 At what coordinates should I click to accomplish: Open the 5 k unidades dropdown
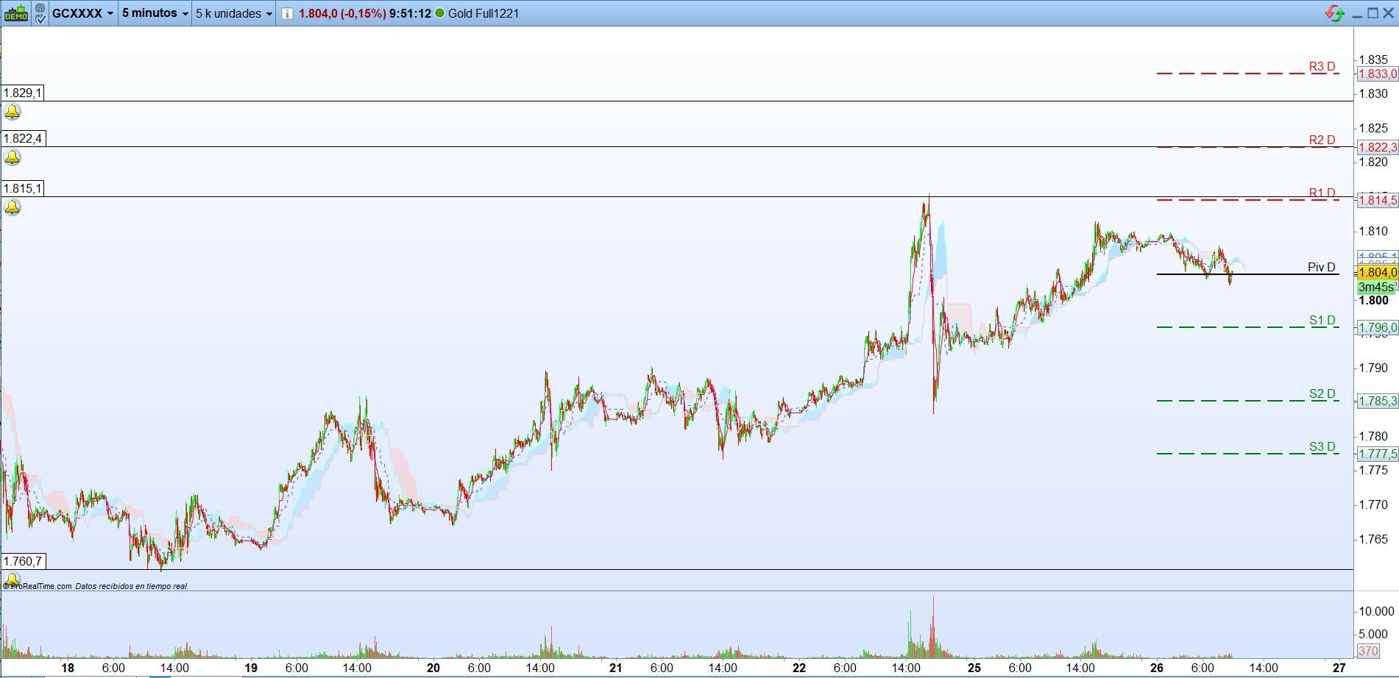[x=233, y=13]
